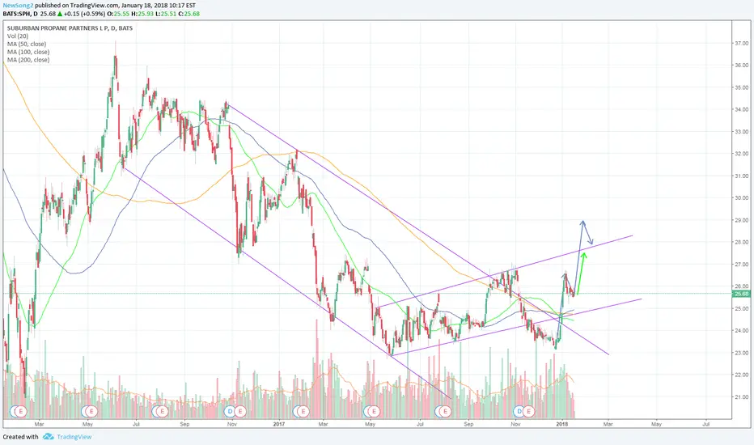Click the H:25.93 high value

[141, 14]
